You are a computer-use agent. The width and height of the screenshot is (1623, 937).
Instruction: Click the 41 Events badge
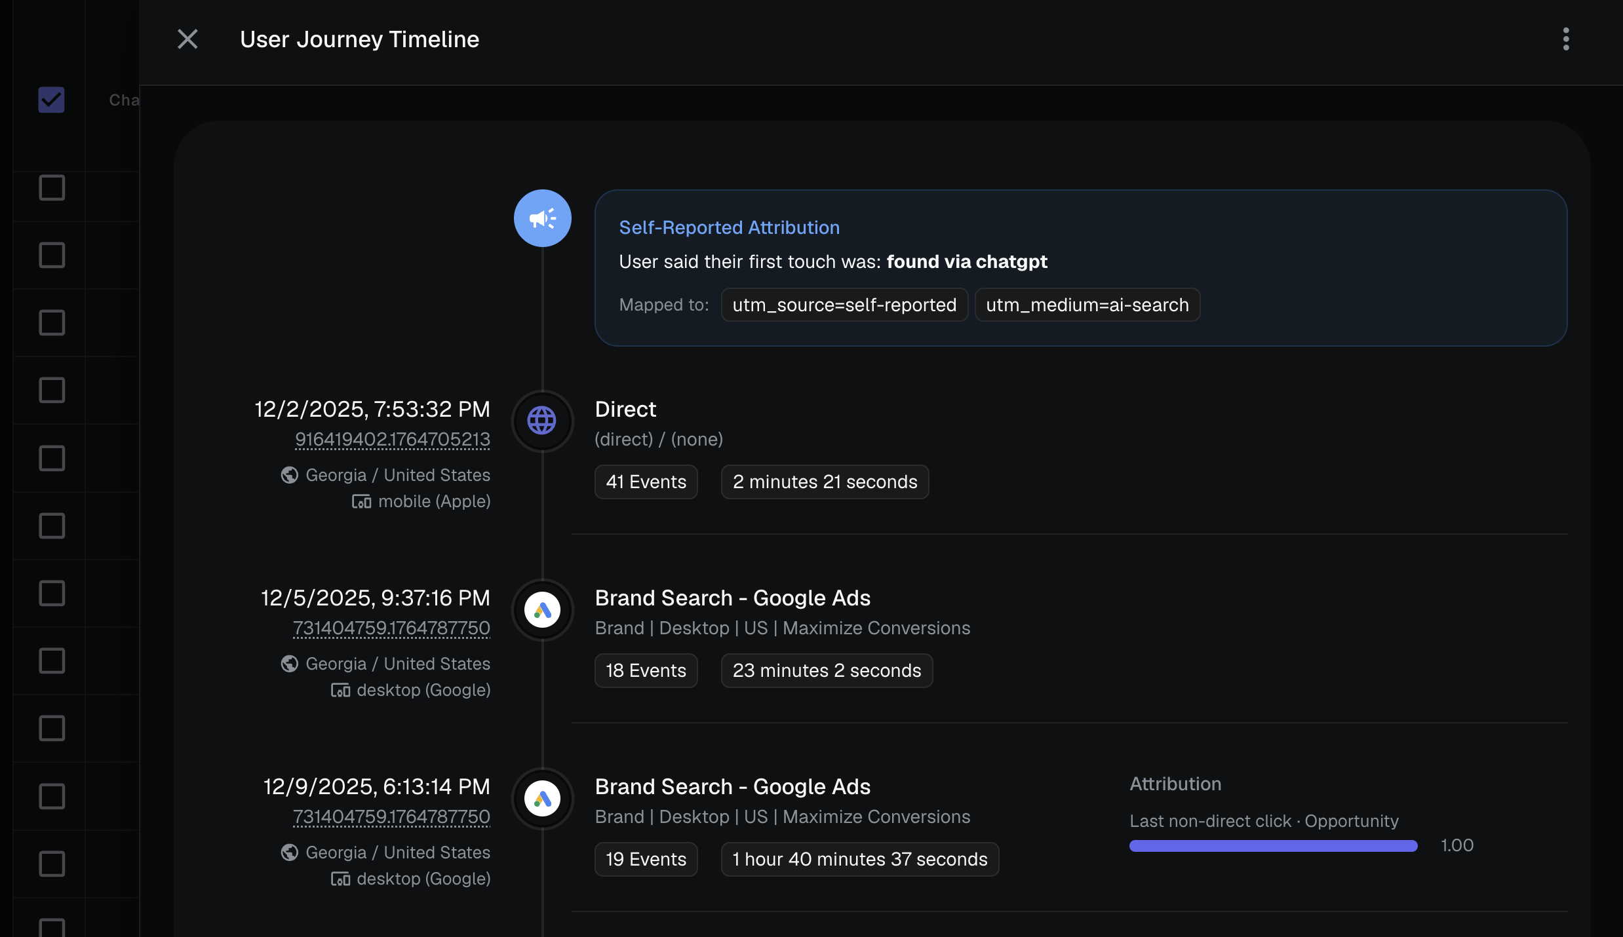(x=646, y=482)
